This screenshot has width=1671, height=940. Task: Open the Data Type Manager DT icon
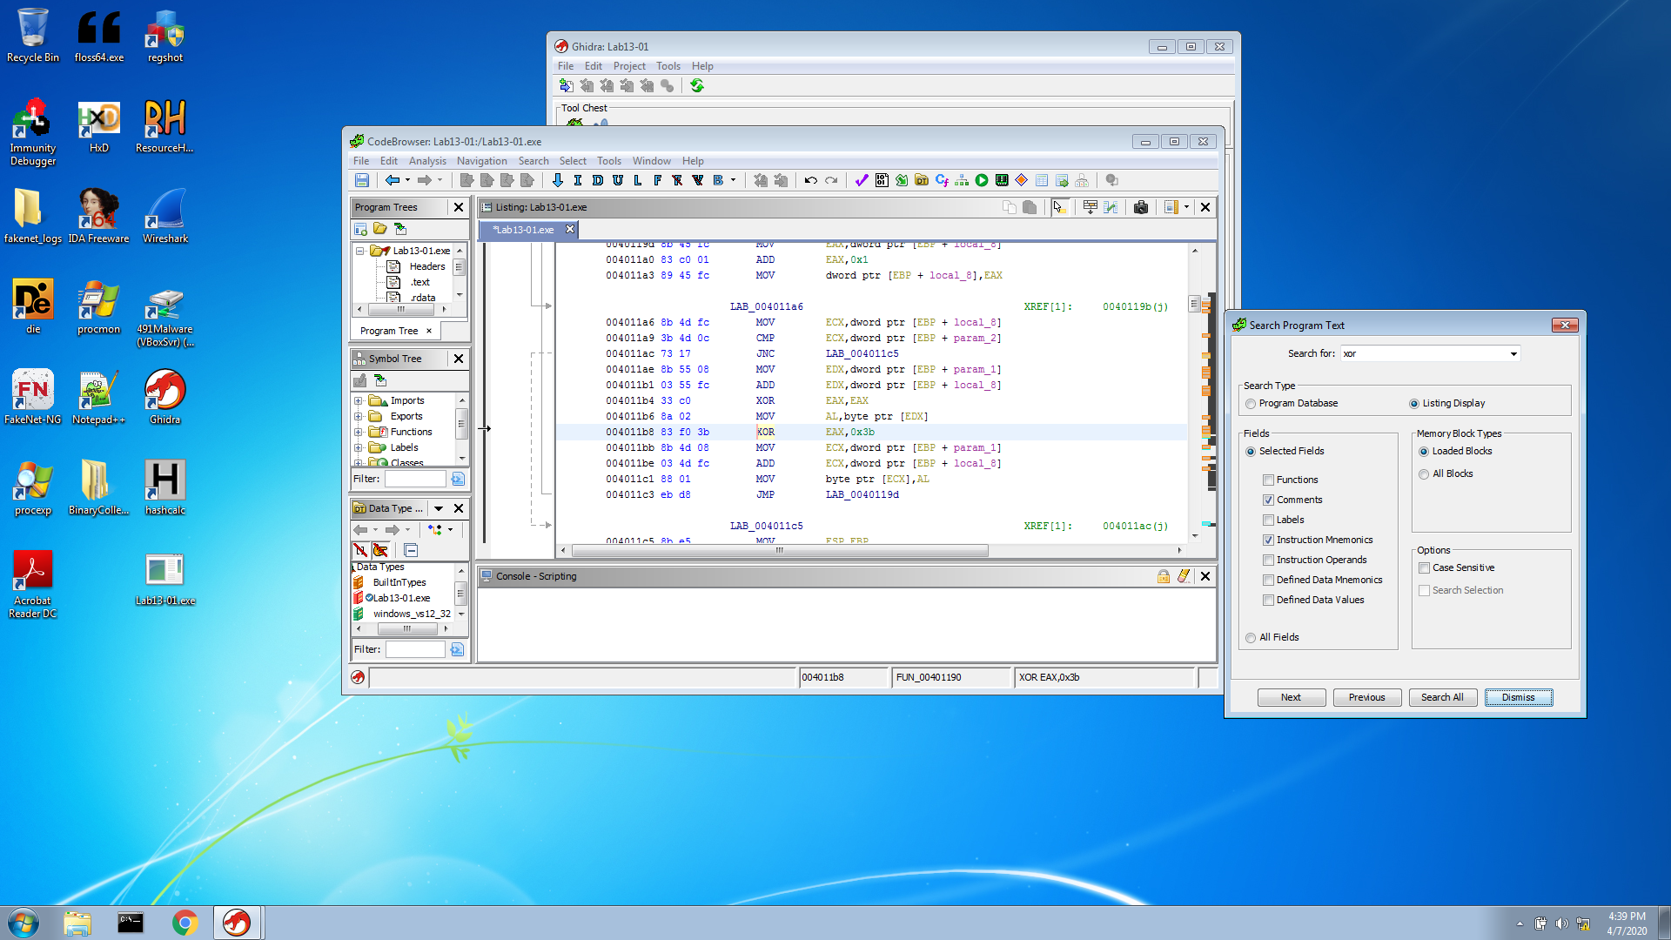click(x=922, y=180)
